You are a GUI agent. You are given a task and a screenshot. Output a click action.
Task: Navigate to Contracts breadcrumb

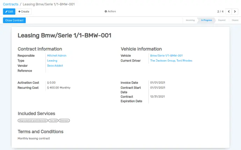(x=10, y=4)
